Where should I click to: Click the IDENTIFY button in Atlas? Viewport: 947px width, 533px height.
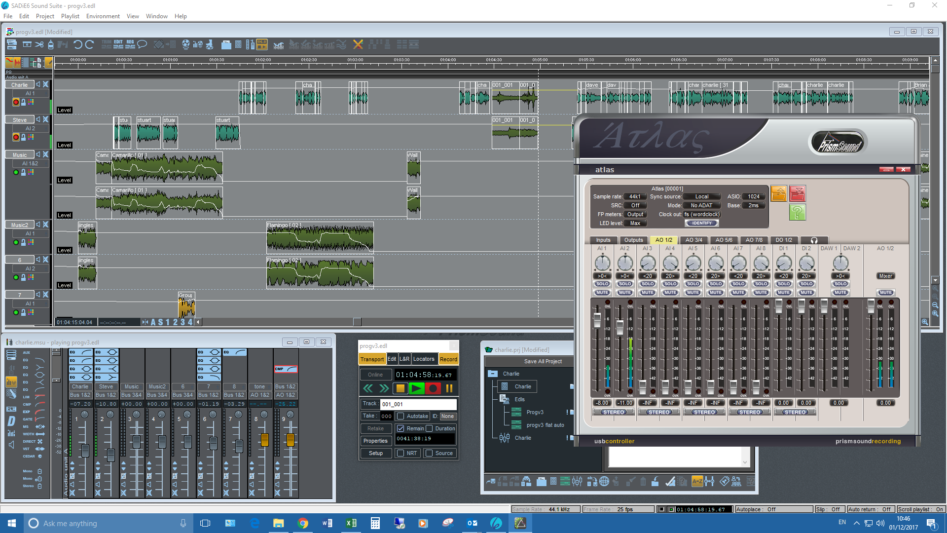tap(701, 223)
